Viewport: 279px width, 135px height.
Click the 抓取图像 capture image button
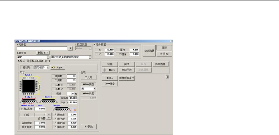click(160, 64)
